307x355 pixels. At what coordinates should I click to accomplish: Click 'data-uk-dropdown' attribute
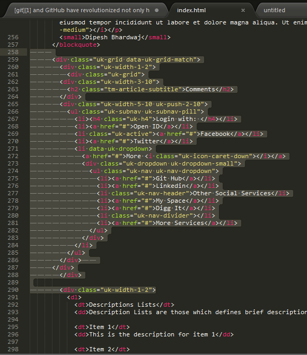coord(119,149)
